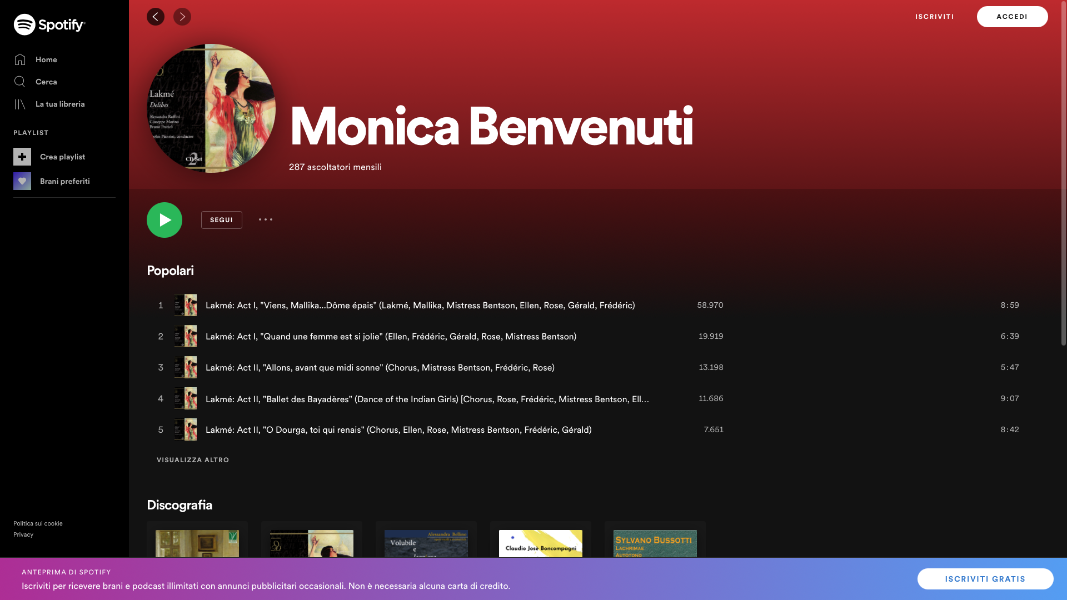Click the Crea playlist plus icon
Image resolution: width=1067 pixels, height=600 pixels.
click(22, 157)
